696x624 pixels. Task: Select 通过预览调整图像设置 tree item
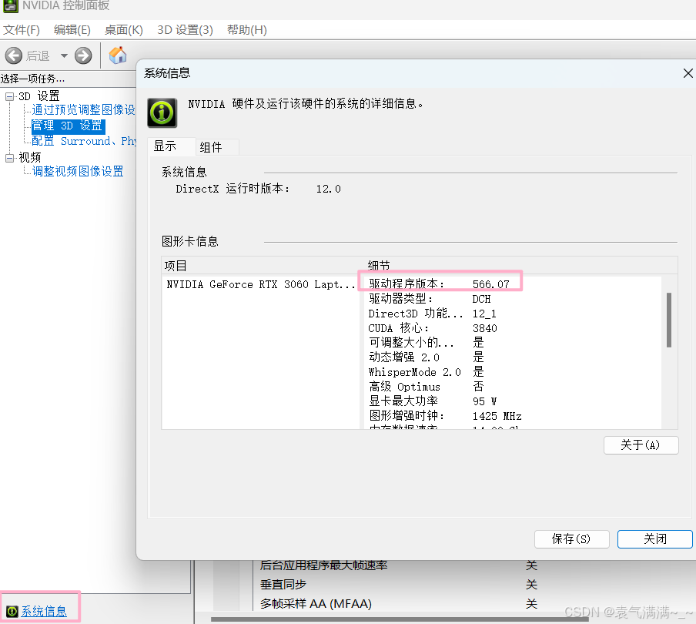pos(83,109)
